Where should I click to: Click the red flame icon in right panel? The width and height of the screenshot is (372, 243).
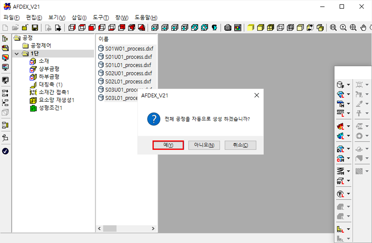pyautogui.click(x=340, y=126)
